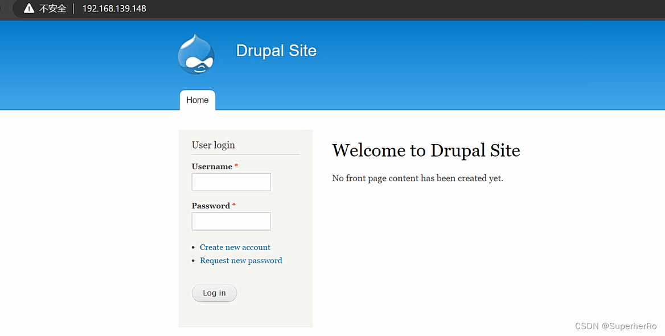Click the "Welcome to Drupal Site" heading

[426, 150]
